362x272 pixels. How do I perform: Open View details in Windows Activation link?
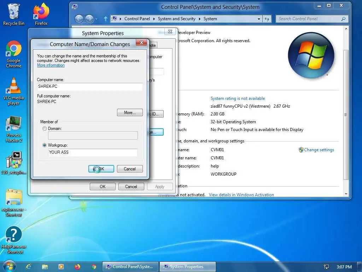pos(241,195)
